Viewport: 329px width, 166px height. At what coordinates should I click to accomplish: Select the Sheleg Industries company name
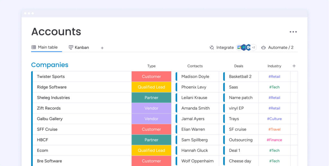tap(53, 97)
